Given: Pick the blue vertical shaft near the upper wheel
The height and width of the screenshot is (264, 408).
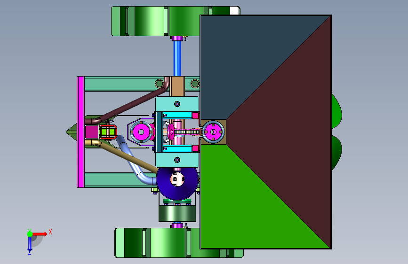Looking at the screenshot, I should tap(177, 58).
